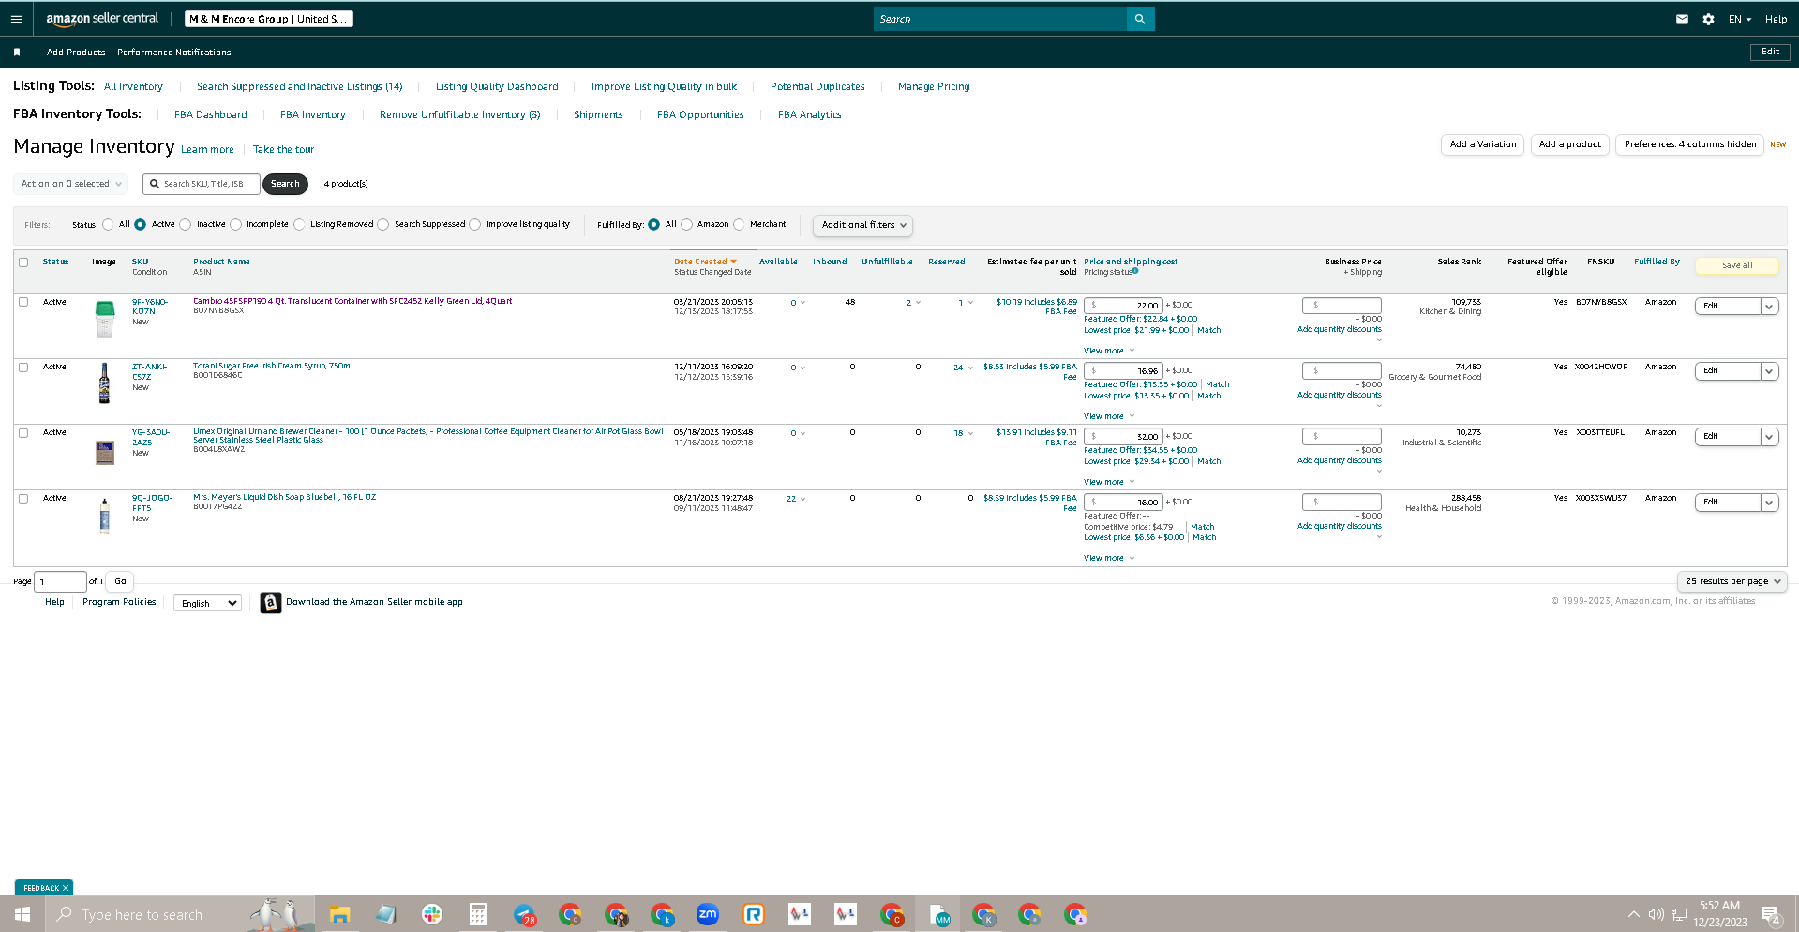Open the Take the tour link
This screenshot has width=1799, height=932.
coord(283,149)
